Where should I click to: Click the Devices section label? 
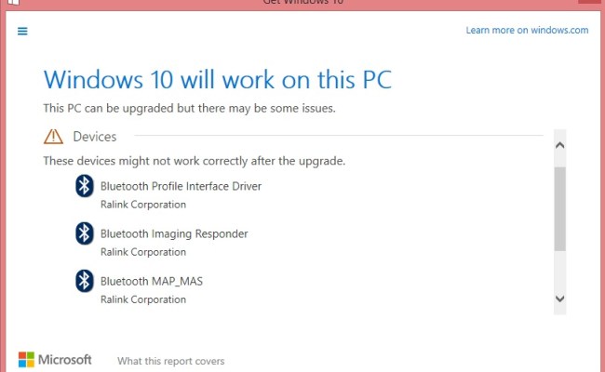coord(95,137)
